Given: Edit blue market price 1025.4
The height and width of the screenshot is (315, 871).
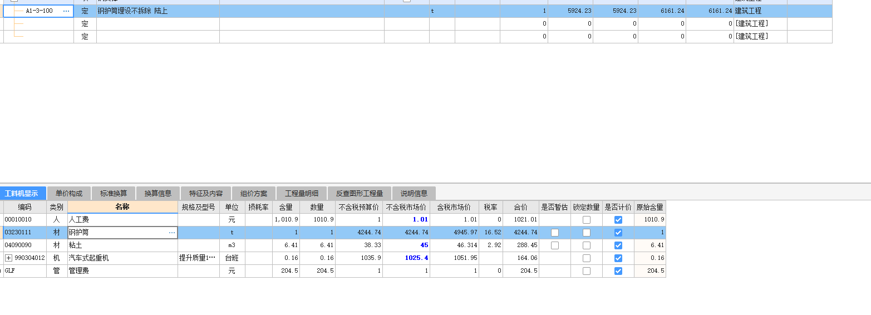Looking at the screenshot, I should pyautogui.click(x=406, y=258).
